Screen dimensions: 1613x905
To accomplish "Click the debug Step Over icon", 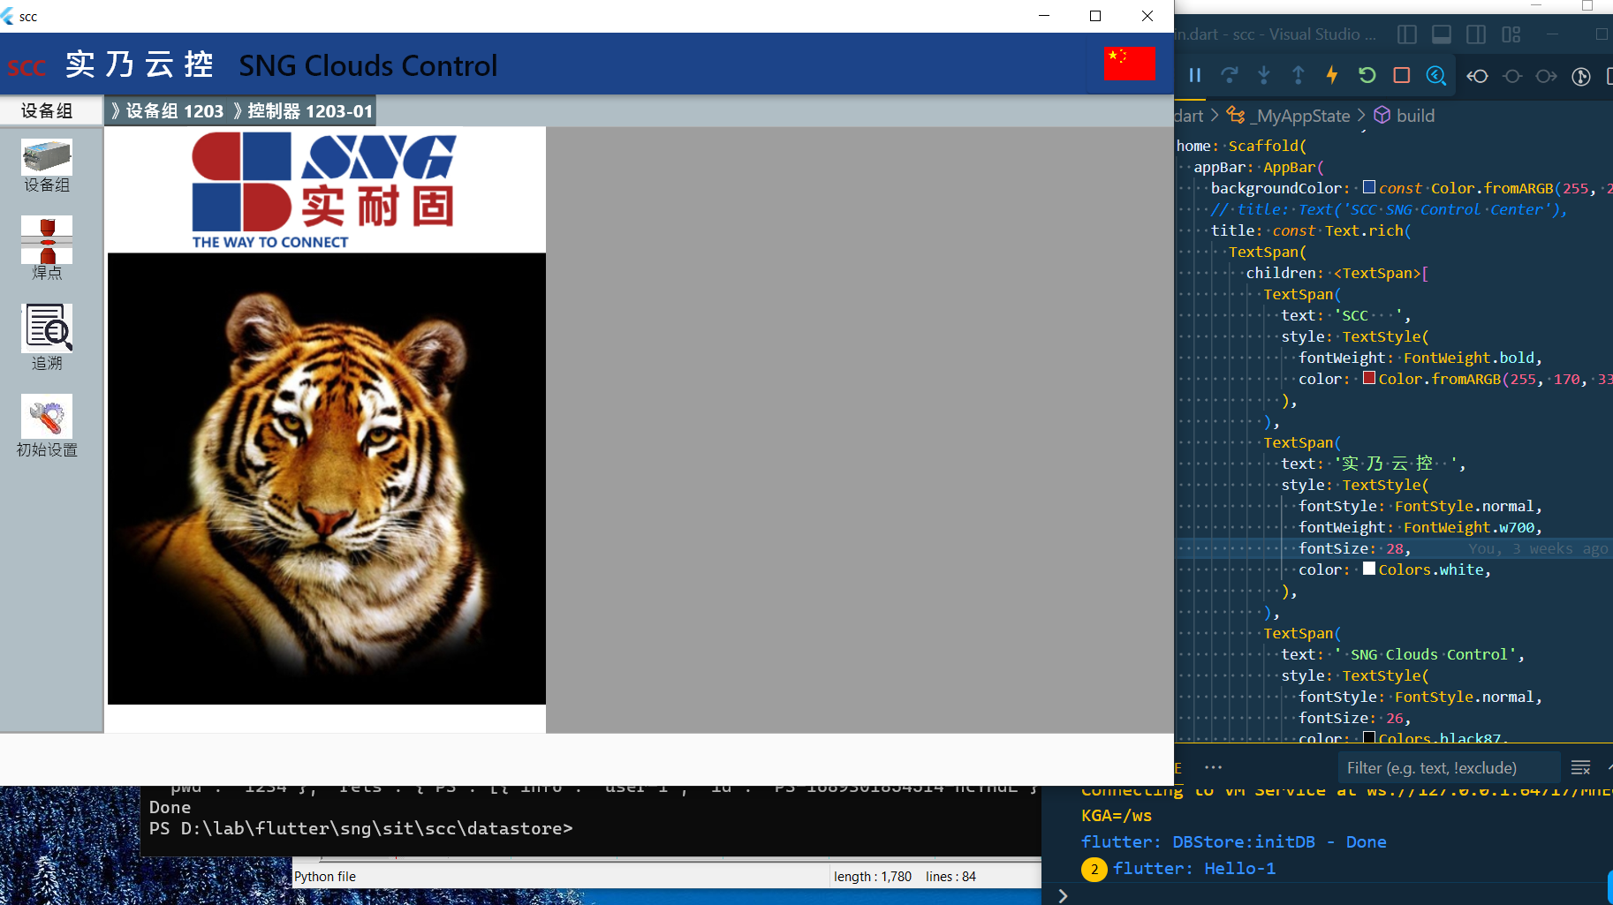I will pos(1230,75).
